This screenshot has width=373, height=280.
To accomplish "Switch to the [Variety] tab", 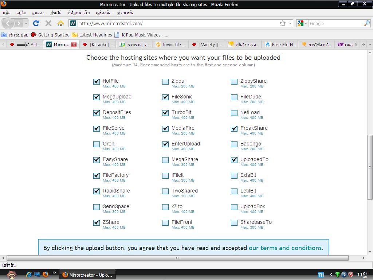I will tap(207, 44).
